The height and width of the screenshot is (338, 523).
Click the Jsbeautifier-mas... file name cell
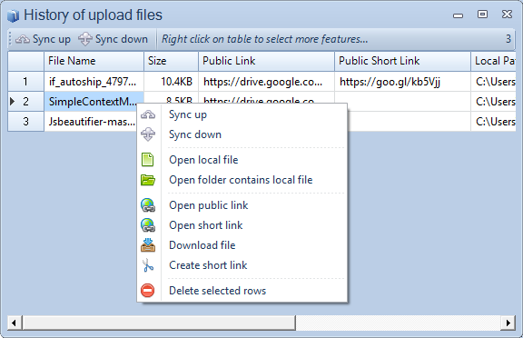pos(91,122)
